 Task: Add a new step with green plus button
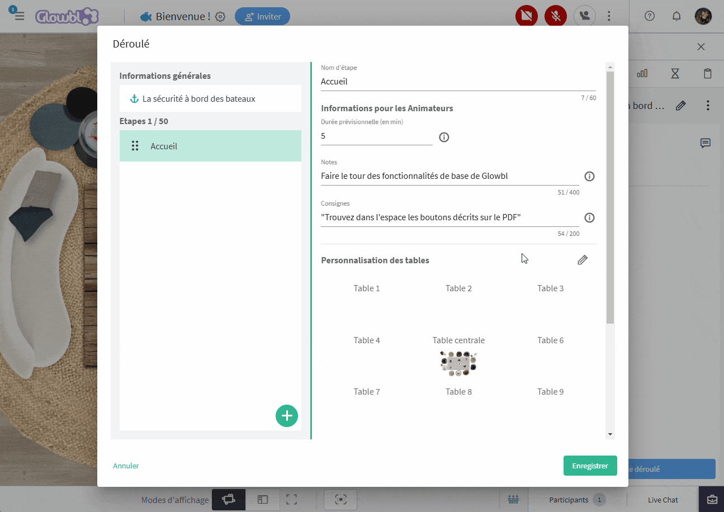[287, 416]
